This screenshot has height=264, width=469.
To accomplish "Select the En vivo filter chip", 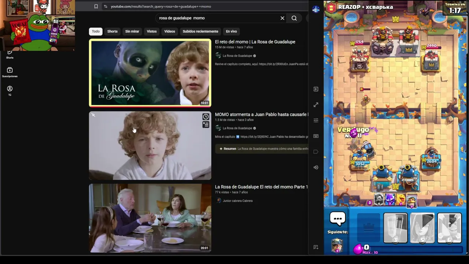I will click(231, 31).
